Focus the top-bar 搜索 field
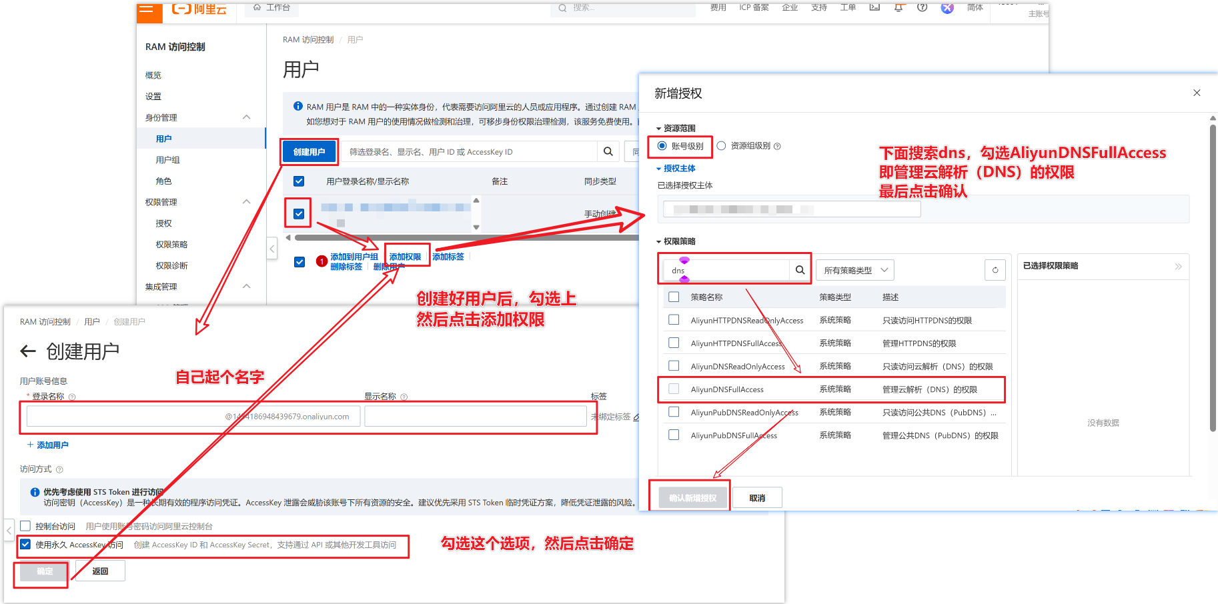 point(624,8)
